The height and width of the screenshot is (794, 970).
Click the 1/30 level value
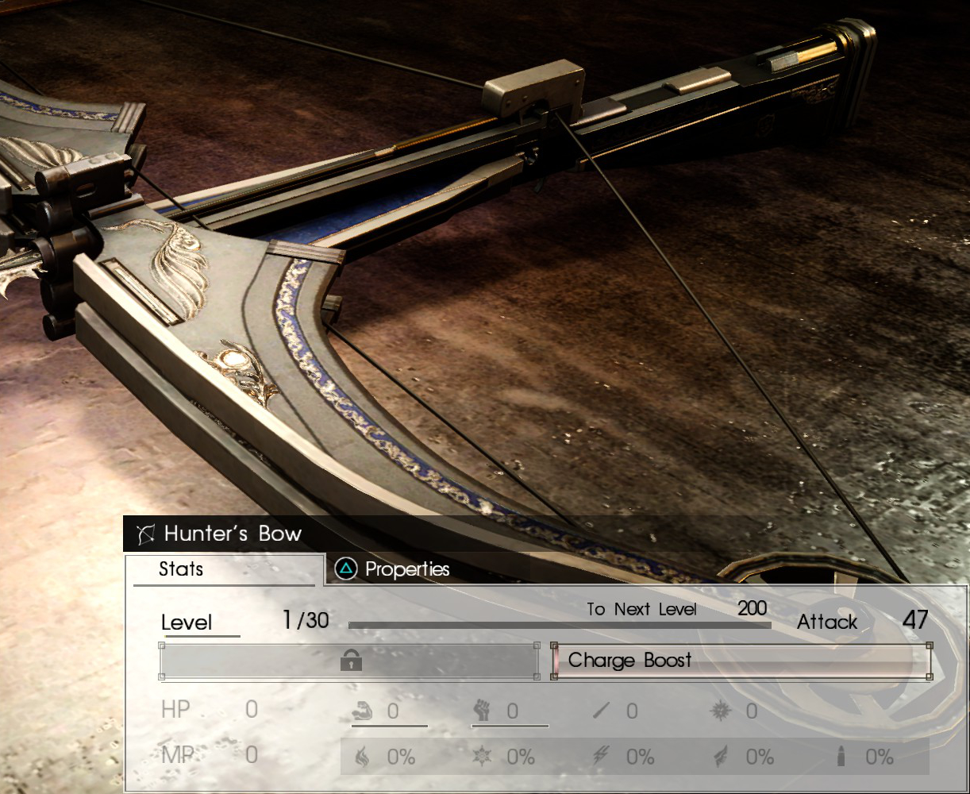tap(306, 620)
